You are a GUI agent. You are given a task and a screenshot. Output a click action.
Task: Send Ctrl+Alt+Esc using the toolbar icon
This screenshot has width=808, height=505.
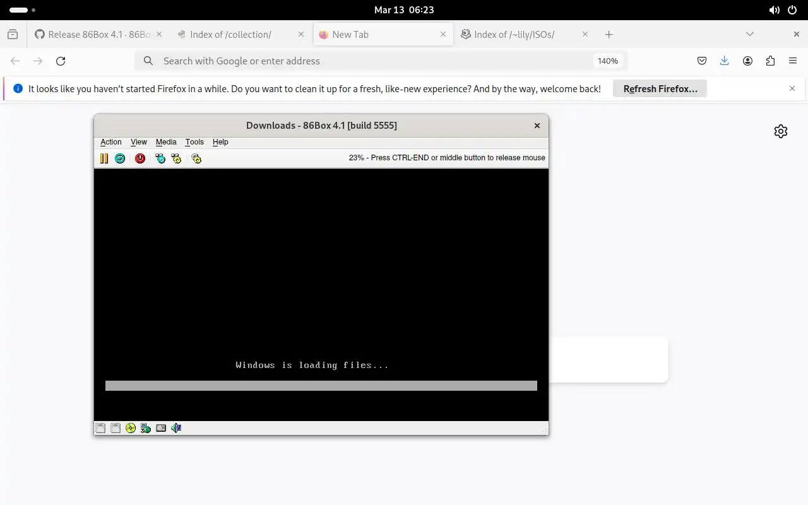pos(176,158)
